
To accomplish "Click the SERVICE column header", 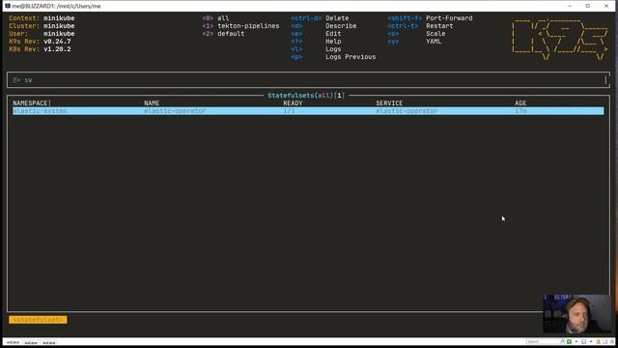I will click(x=389, y=103).
